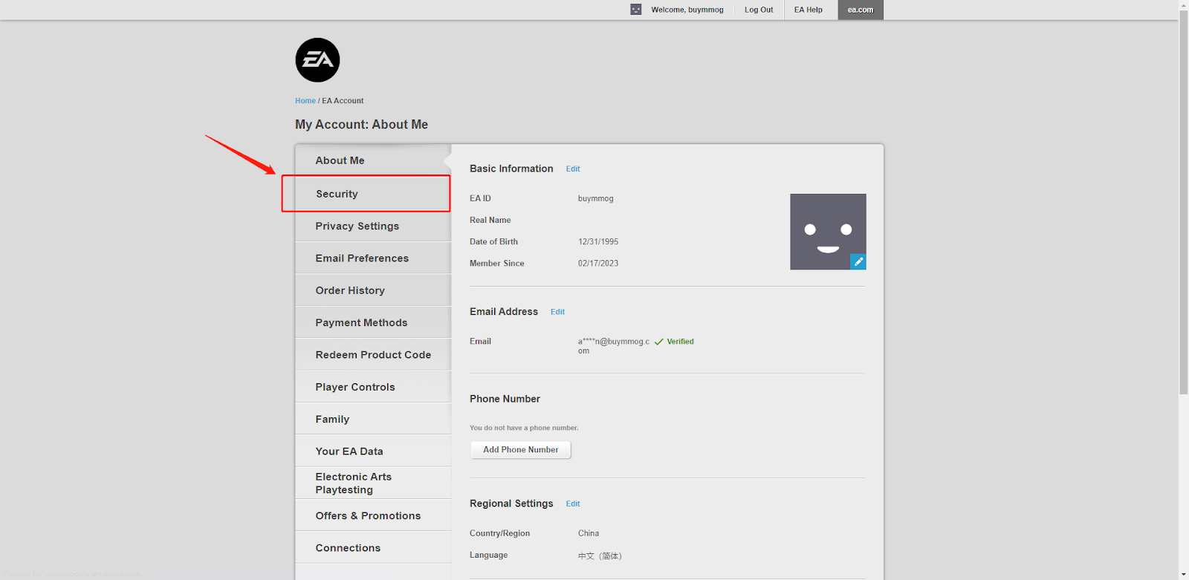The width and height of the screenshot is (1189, 580).
Task: View Order History
Action: click(373, 290)
